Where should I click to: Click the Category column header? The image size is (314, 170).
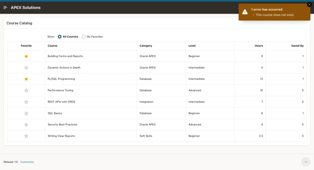146,46
